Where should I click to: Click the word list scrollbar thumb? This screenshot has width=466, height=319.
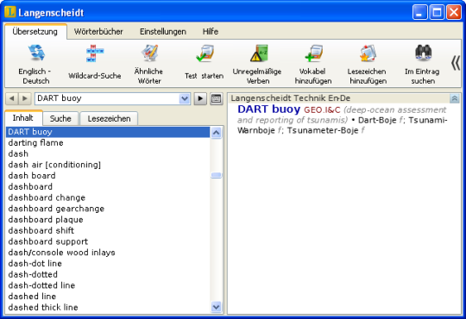216,175
